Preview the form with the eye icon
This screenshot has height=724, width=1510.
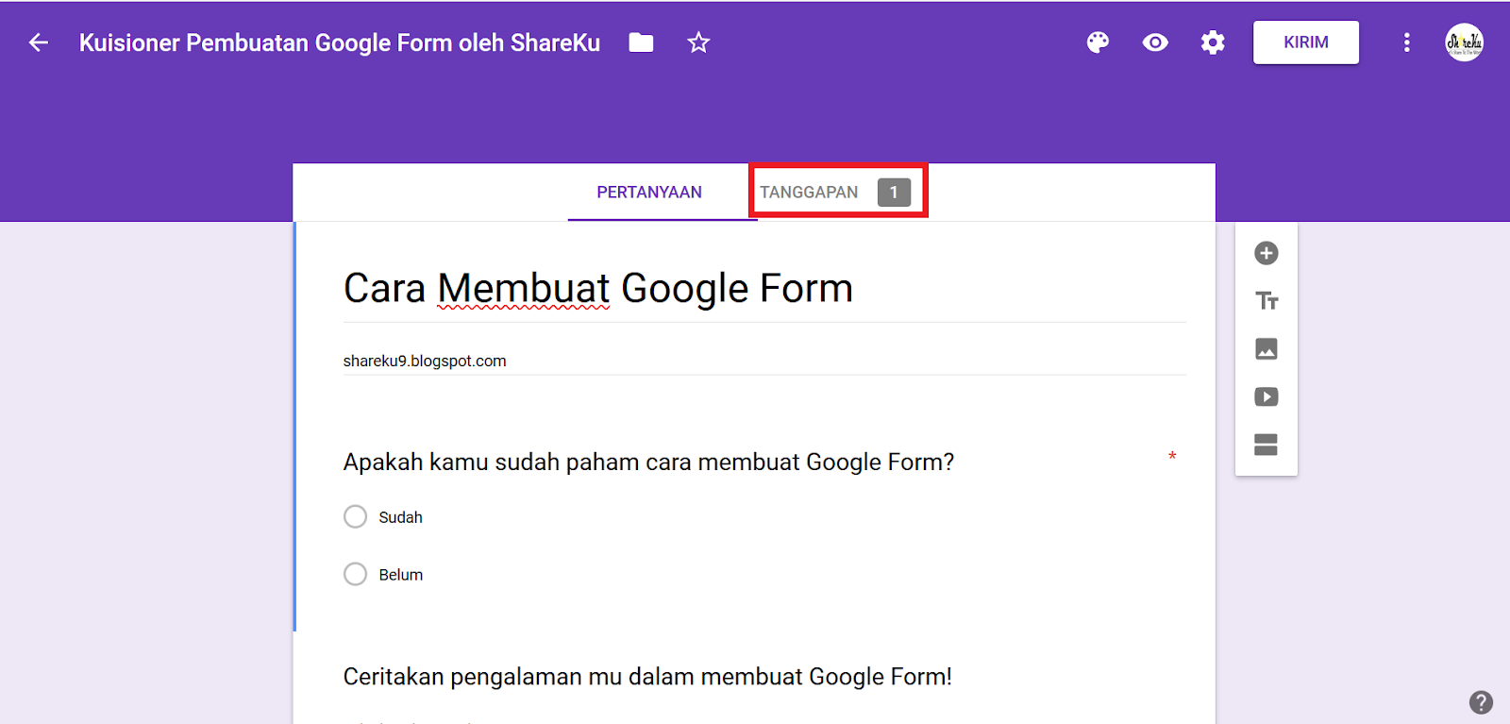pyautogui.click(x=1155, y=42)
